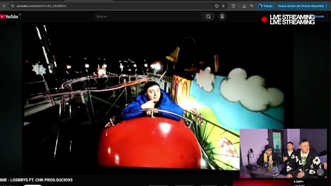
Task: Click the install app icon in address bar
Action: (217, 6)
